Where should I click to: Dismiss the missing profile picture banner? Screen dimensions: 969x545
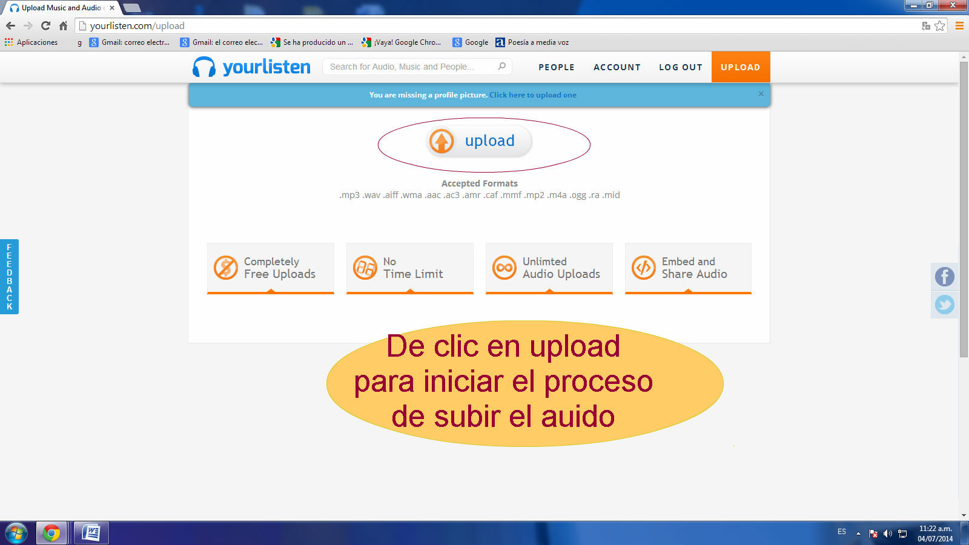(761, 94)
